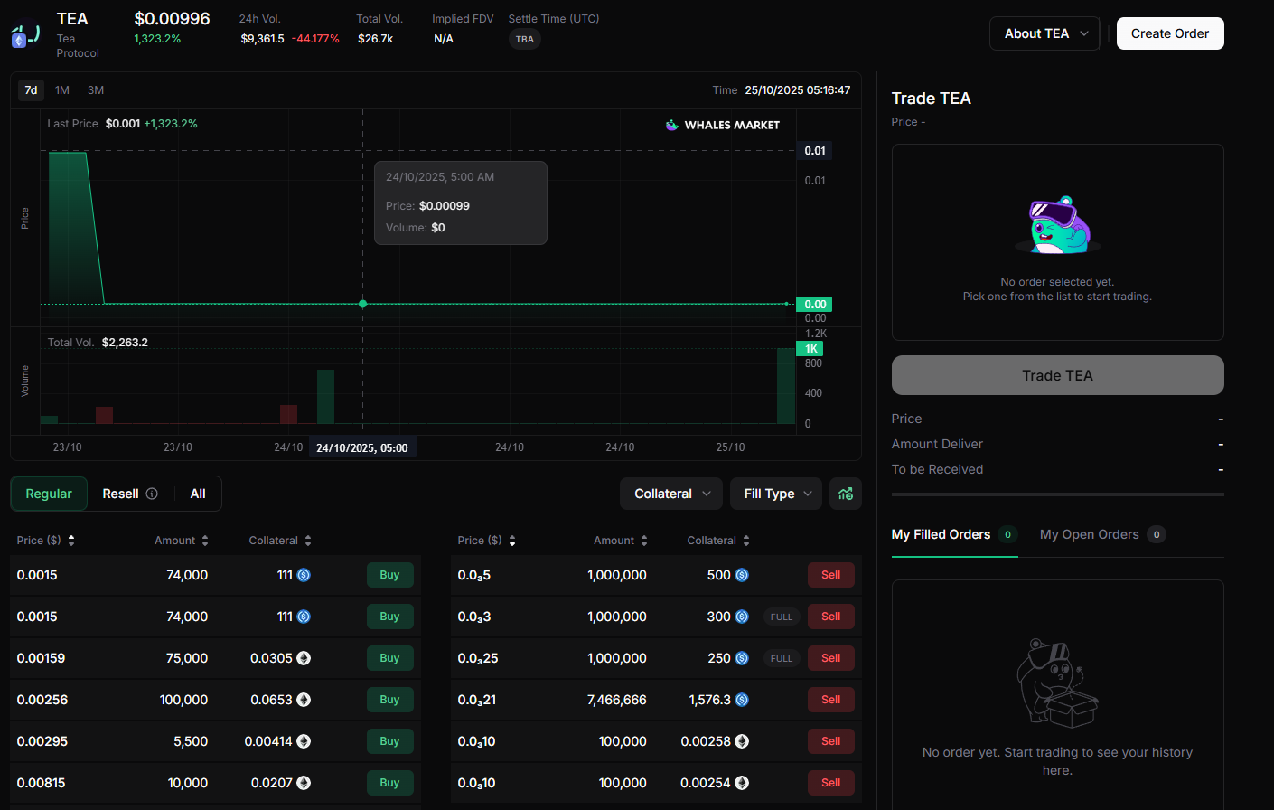Sort buy orders by Price column arrows
Viewport: 1274px width, 810px height.
point(71,541)
